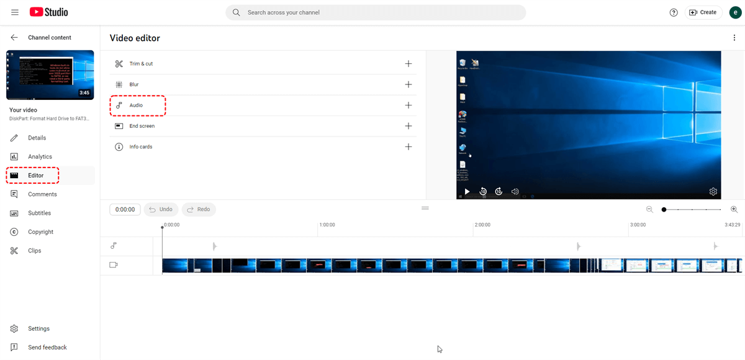The height and width of the screenshot is (360, 745).
Task: Go to Subtitles in sidebar
Action: 39,214
